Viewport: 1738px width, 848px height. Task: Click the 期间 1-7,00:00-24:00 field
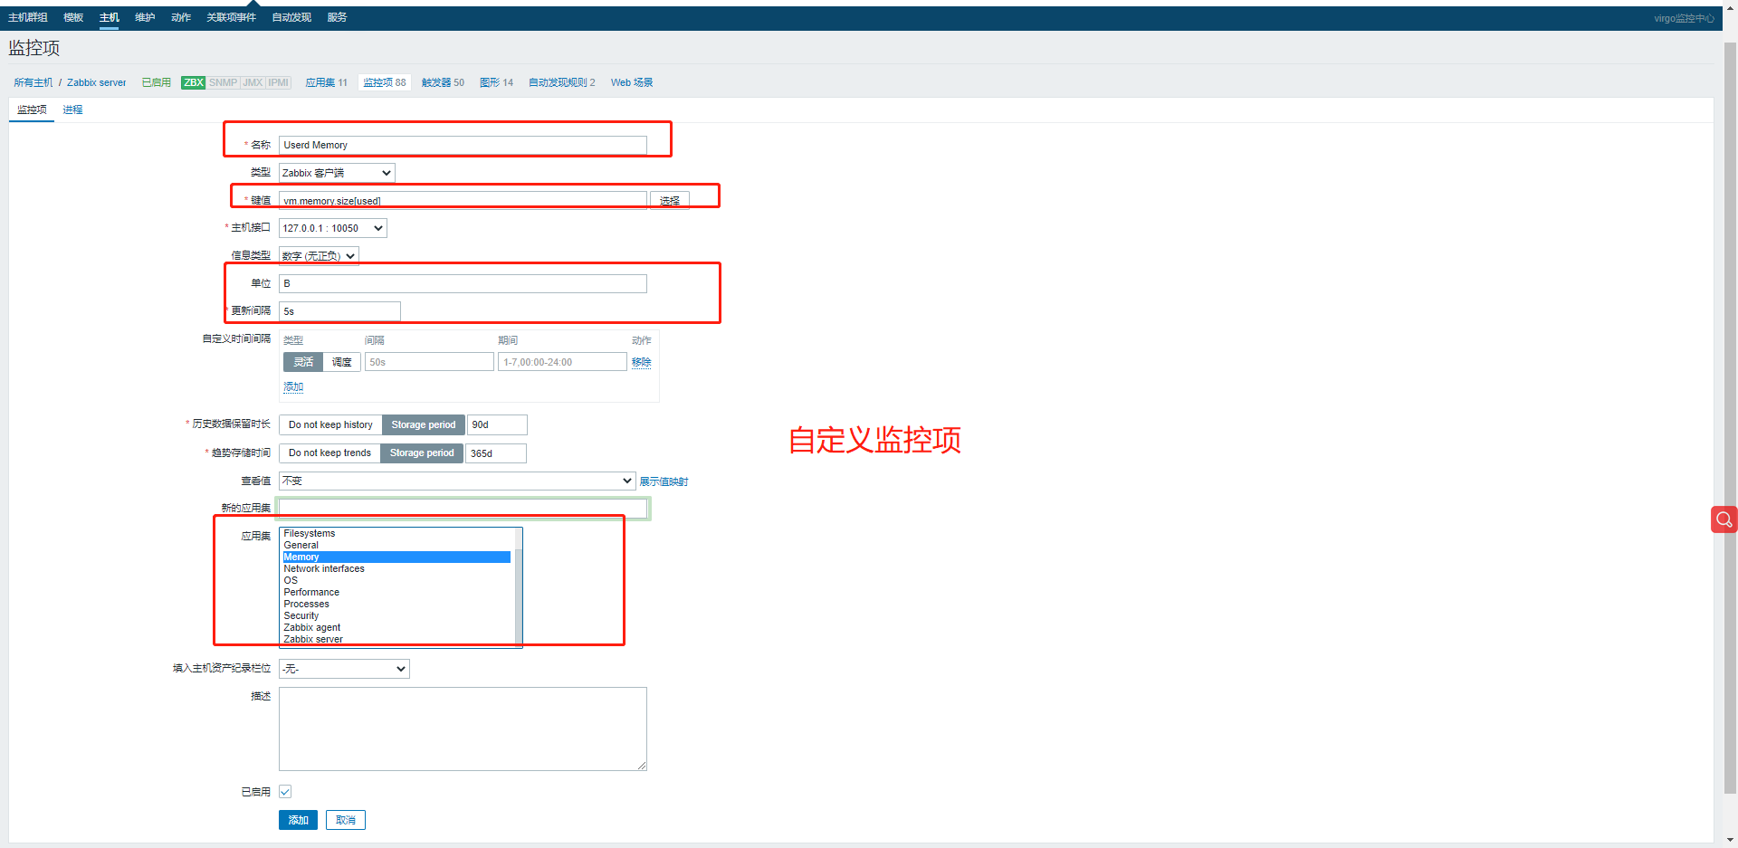pyautogui.click(x=562, y=362)
